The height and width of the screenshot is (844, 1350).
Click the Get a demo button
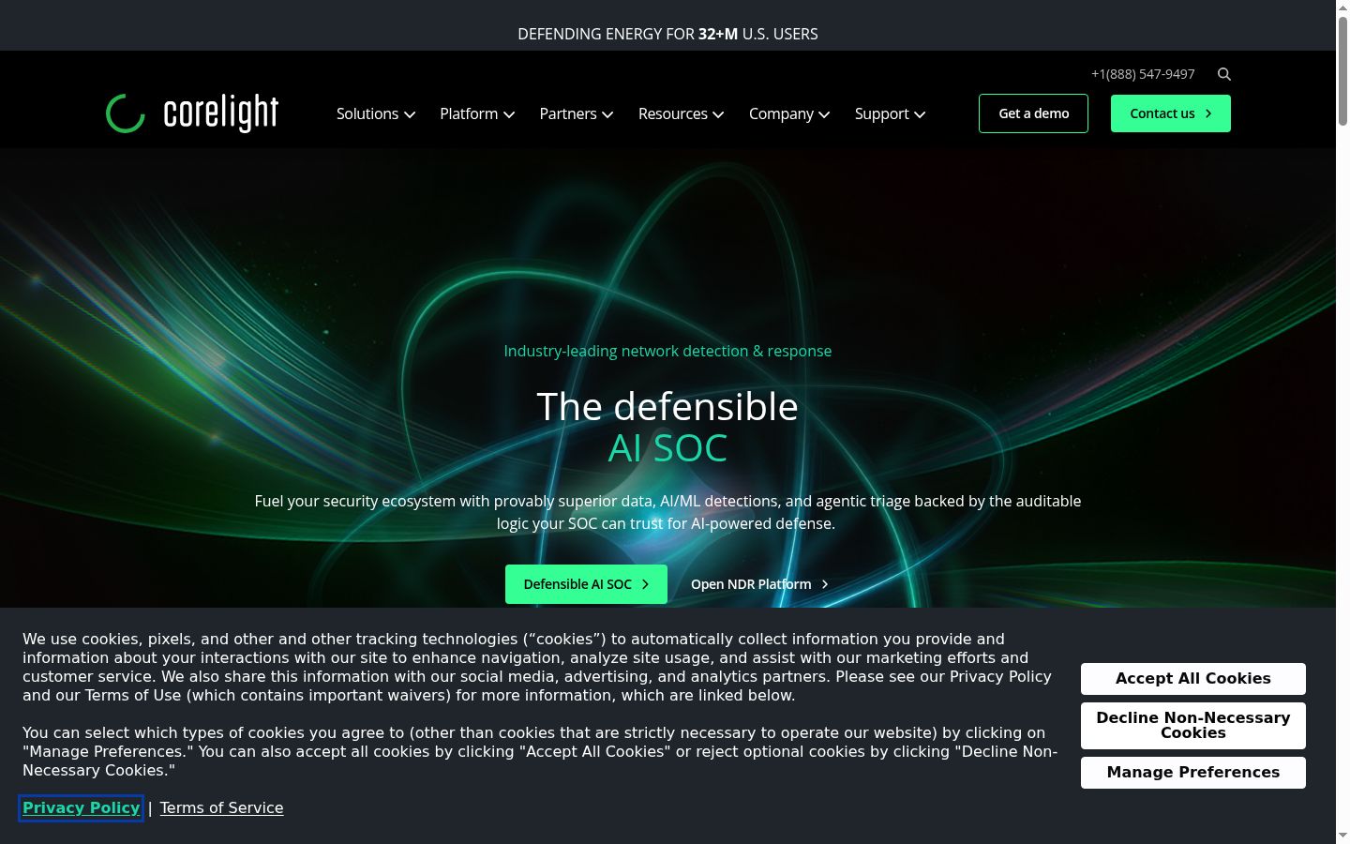tap(1033, 113)
